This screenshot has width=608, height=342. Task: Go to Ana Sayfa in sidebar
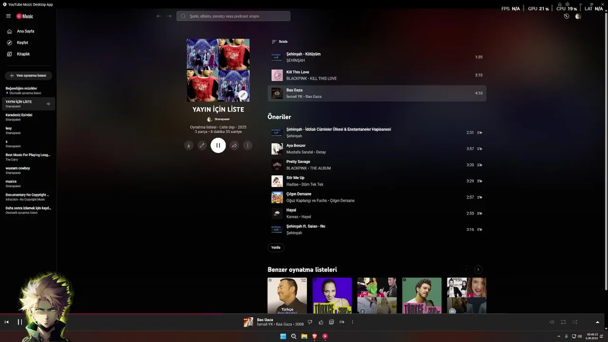pos(28,31)
